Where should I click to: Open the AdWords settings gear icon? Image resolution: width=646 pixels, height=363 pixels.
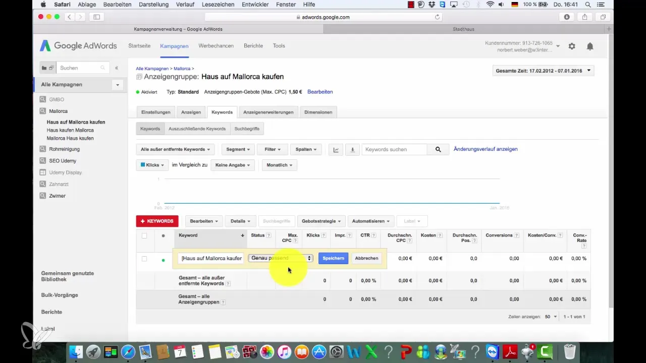tap(572, 46)
